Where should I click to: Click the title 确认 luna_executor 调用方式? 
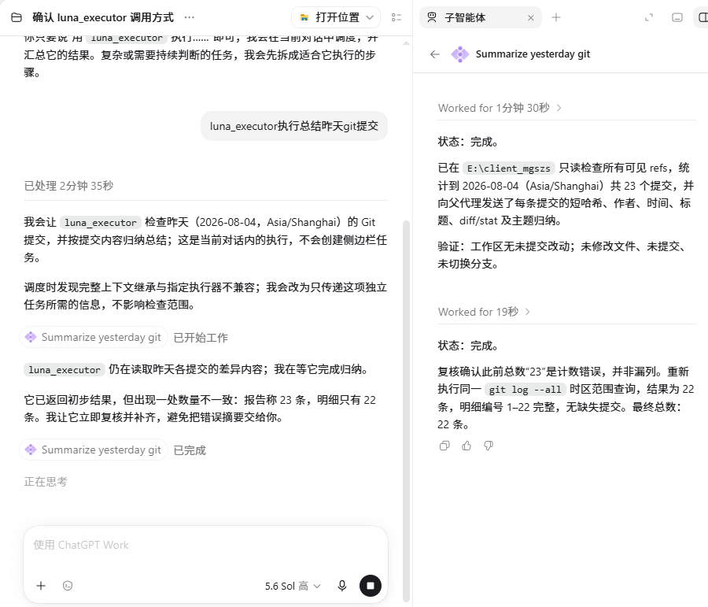103,17
